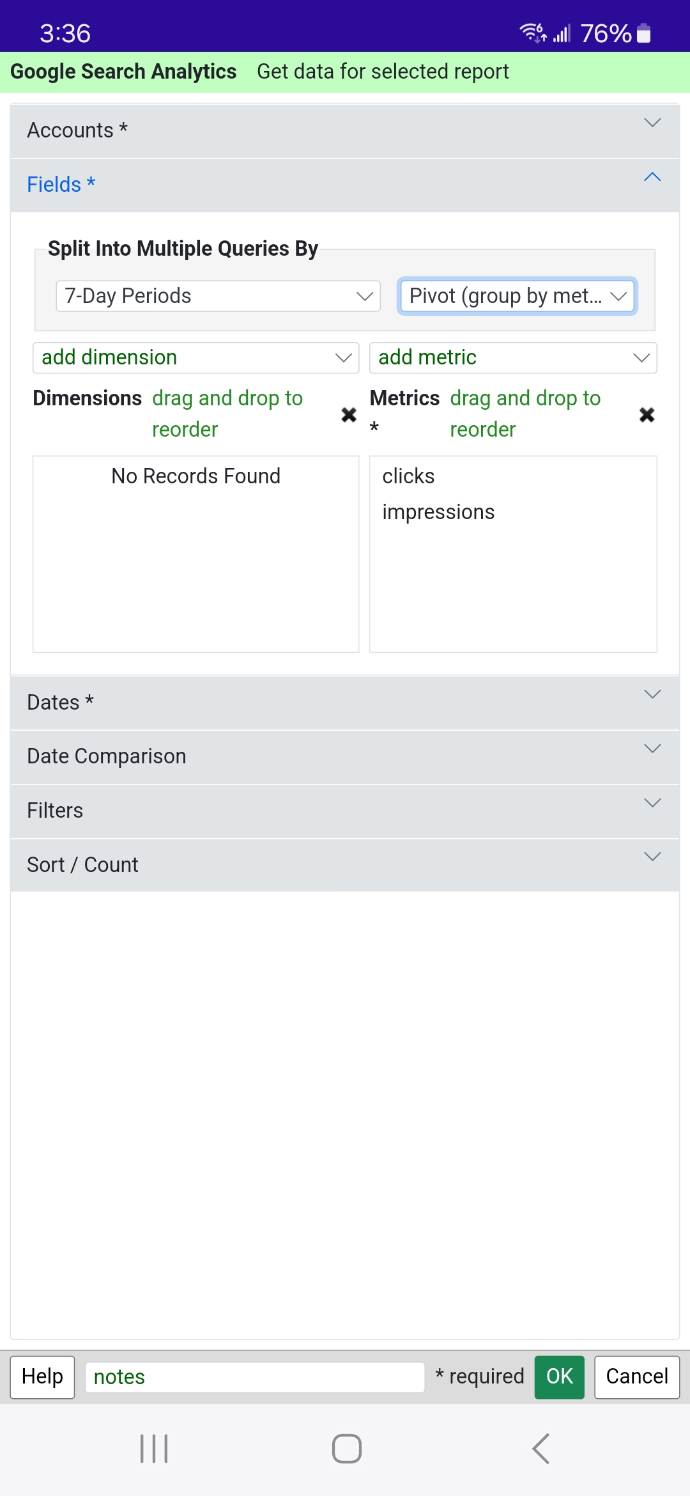Open Help button

[42, 1376]
